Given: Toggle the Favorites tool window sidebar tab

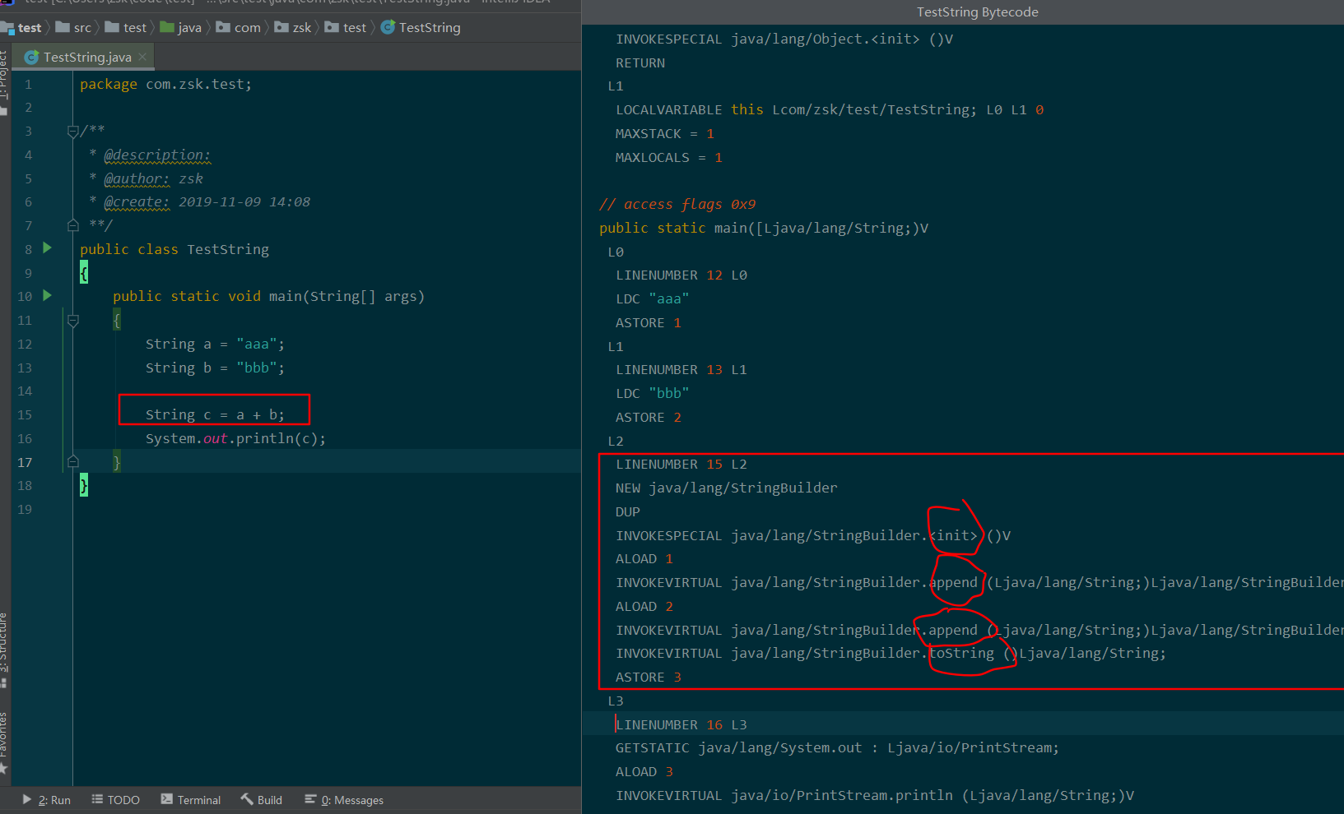Looking at the screenshot, I should (x=4, y=740).
